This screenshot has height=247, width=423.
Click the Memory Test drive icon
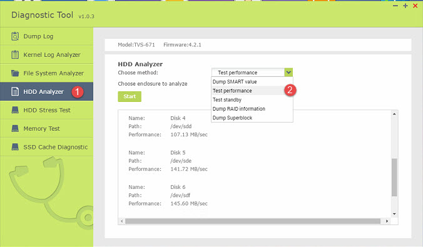[x=15, y=128]
